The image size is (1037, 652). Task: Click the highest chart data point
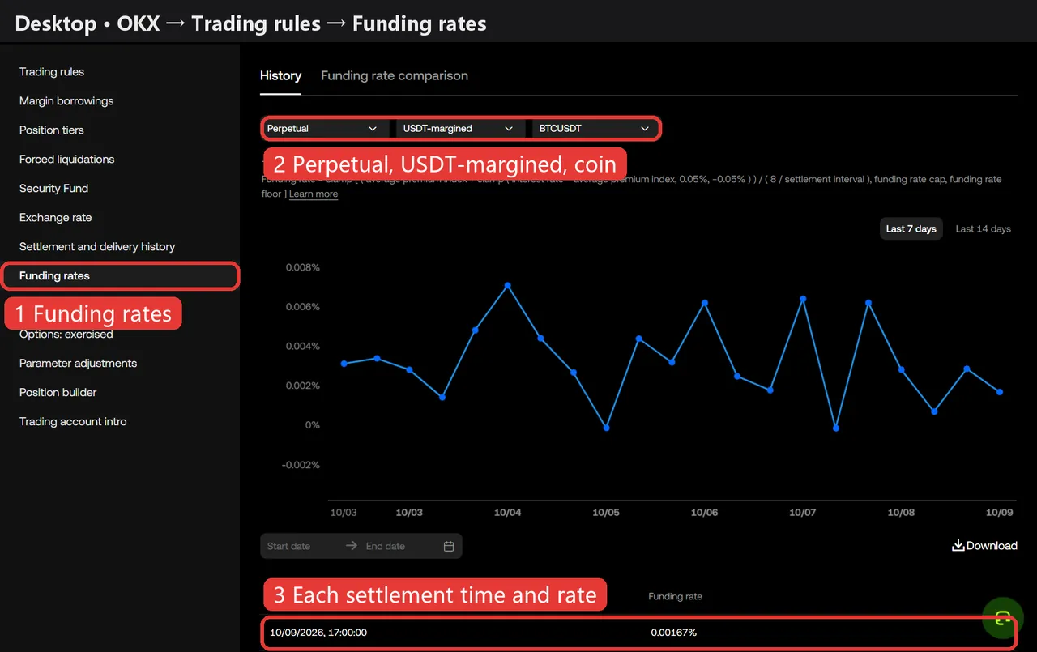pos(508,285)
